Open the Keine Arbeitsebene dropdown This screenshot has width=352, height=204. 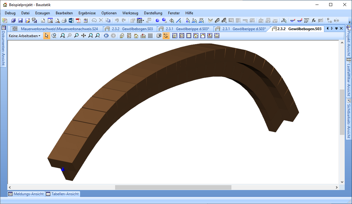tap(25, 36)
